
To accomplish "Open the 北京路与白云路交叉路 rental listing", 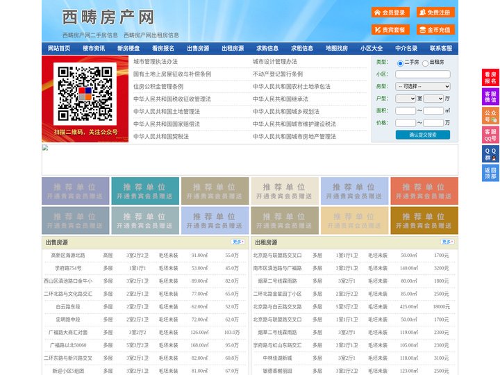I will (x=277, y=307).
